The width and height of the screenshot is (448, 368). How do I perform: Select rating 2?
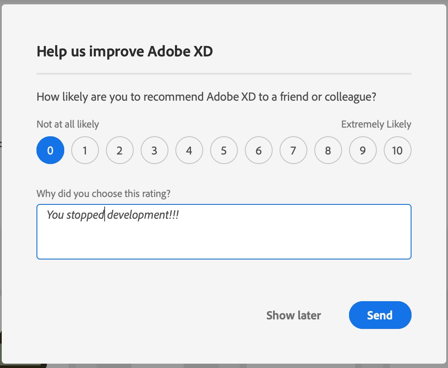(x=120, y=150)
